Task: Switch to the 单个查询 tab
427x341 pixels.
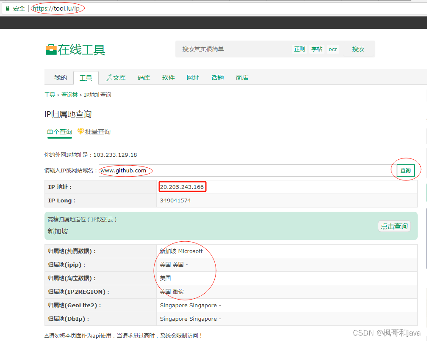Action: [x=59, y=132]
